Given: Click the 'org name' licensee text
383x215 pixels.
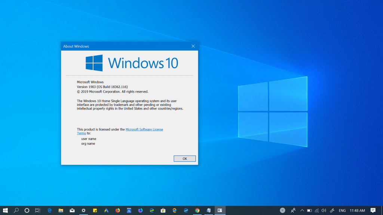Looking at the screenshot, I should [88, 144].
